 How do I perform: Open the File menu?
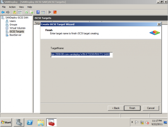pyautogui.click(x=4, y=7)
